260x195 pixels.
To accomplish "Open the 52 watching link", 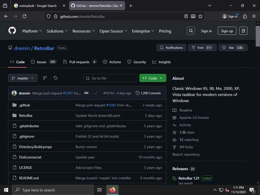I will pyautogui.click(x=189, y=140).
